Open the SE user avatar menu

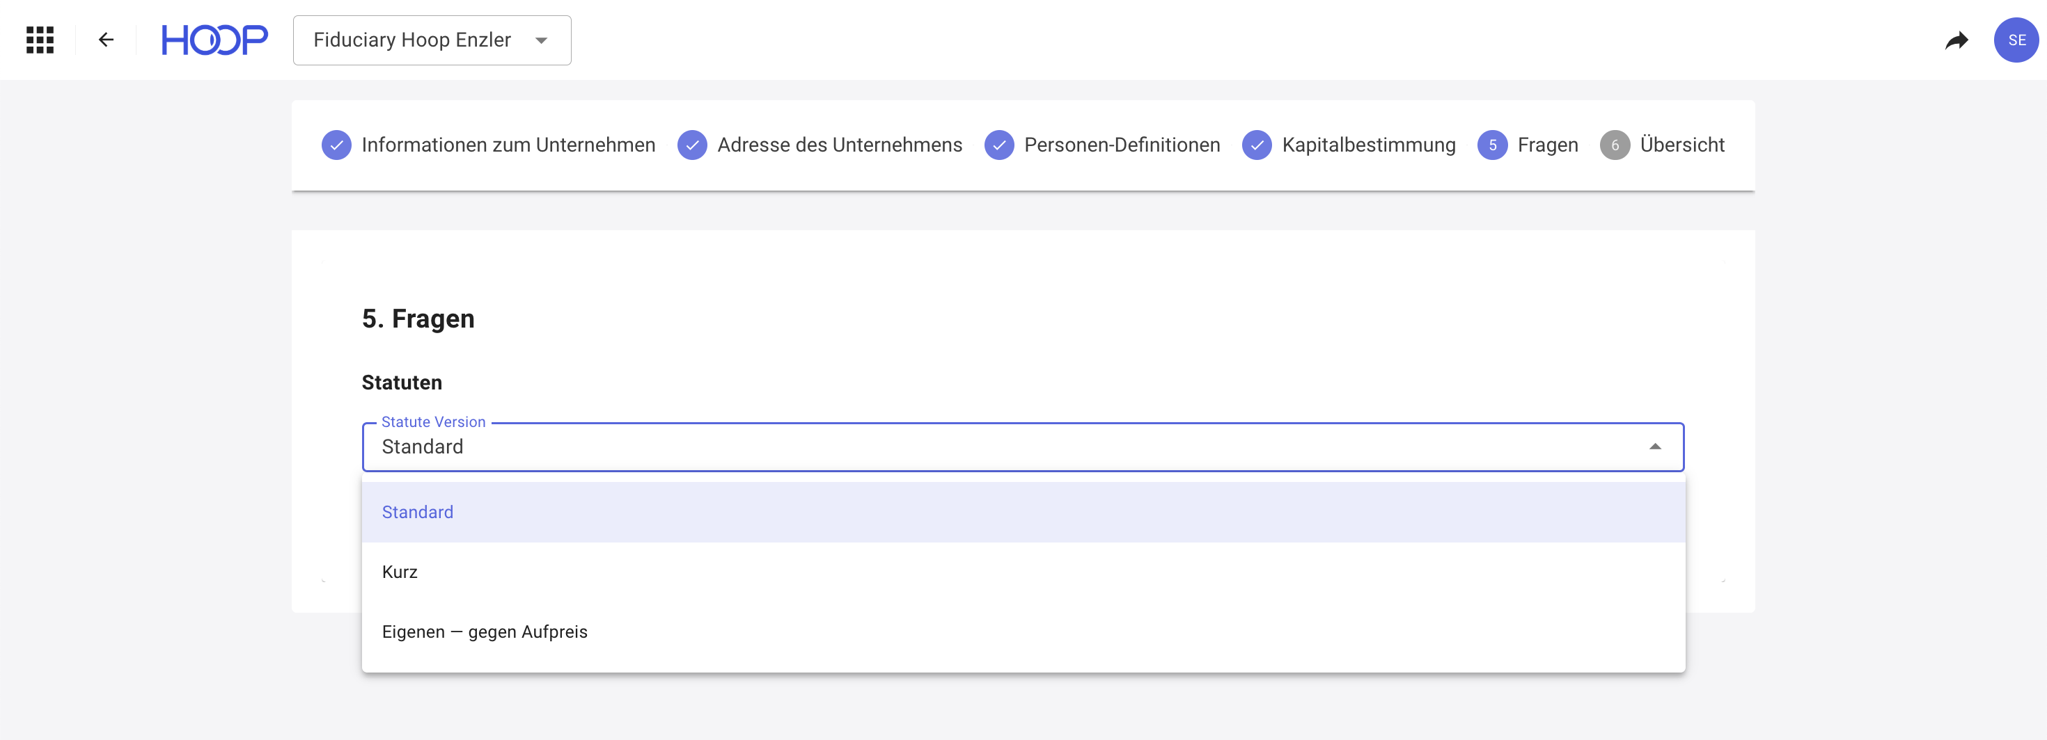click(x=2015, y=40)
